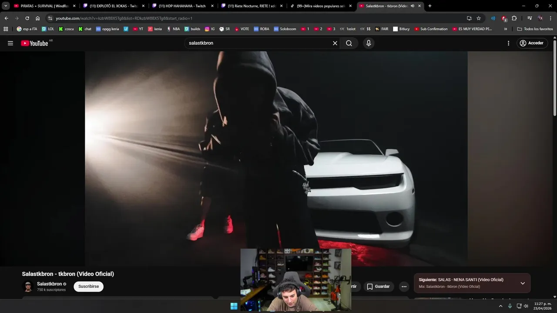Screen dimensions: 557x313
Task: Open the volume tray icon
Action: 526,306
